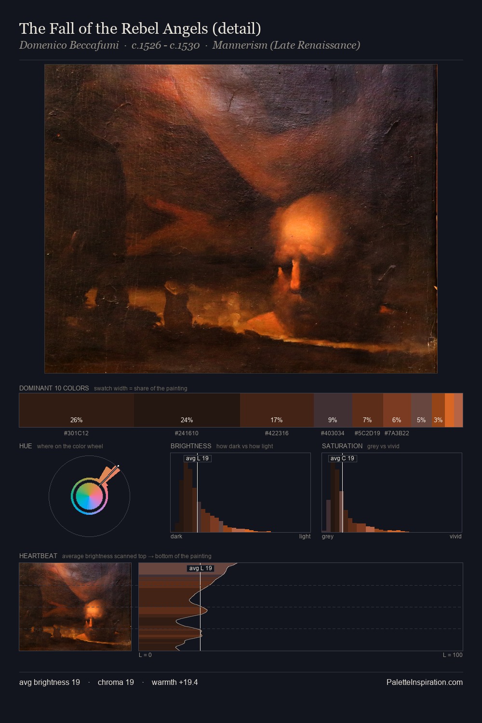Click the HEARTBEAT section heading
This screenshot has width=482, height=723.
(38, 556)
